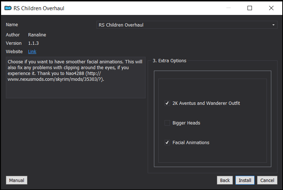Image resolution: width=283 pixels, height=190 pixels.
Task: Click the Mod Organizer app icon in title bar
Action: pyautogui.click(x=8, y=8)
